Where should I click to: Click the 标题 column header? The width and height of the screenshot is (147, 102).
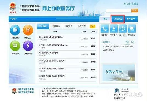(55, 31)
